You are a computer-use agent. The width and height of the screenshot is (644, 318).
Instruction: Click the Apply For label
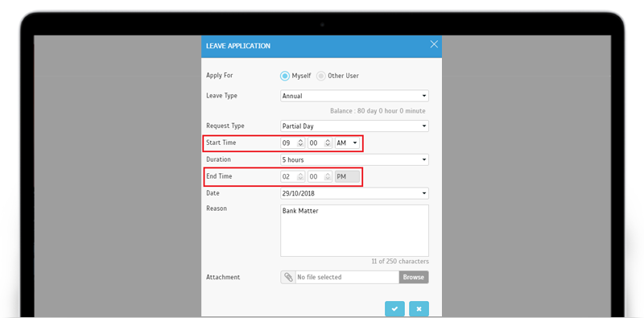point(219,76)
